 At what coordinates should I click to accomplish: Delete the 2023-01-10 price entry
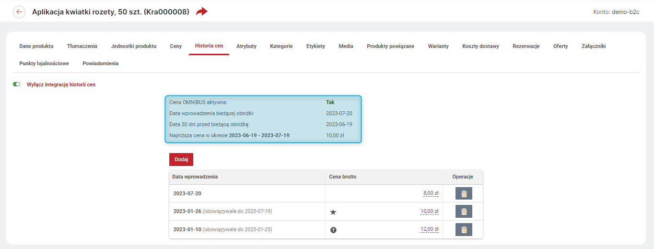(x=464, y=230)
